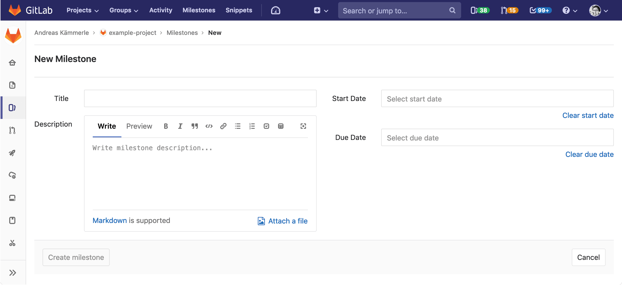Image resolution: width=622 pixels, height=285 pixels.
Task: Open merge requests from the left sidebar
Action: click(12, 130)
